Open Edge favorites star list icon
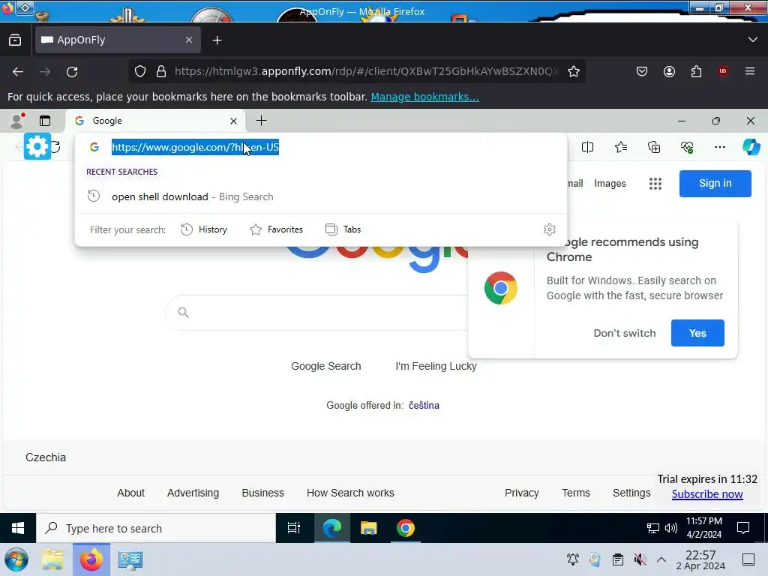This screenshot has height=576, width=768. 620,147
